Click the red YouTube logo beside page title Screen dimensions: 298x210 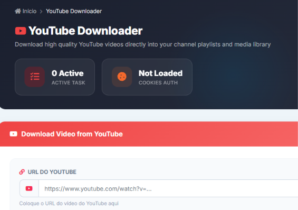tap(21, 31)
